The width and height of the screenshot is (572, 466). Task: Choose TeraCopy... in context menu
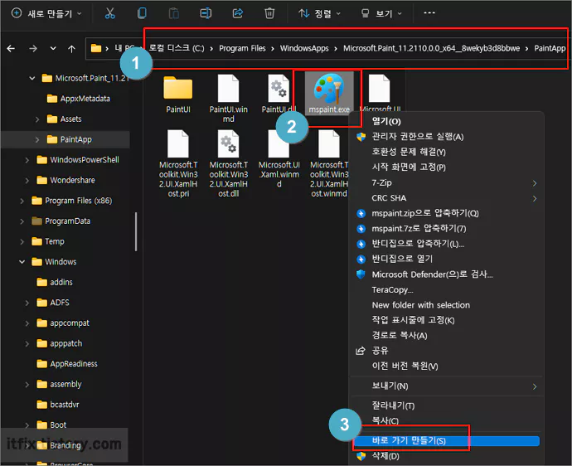click(x=446, y=289)
